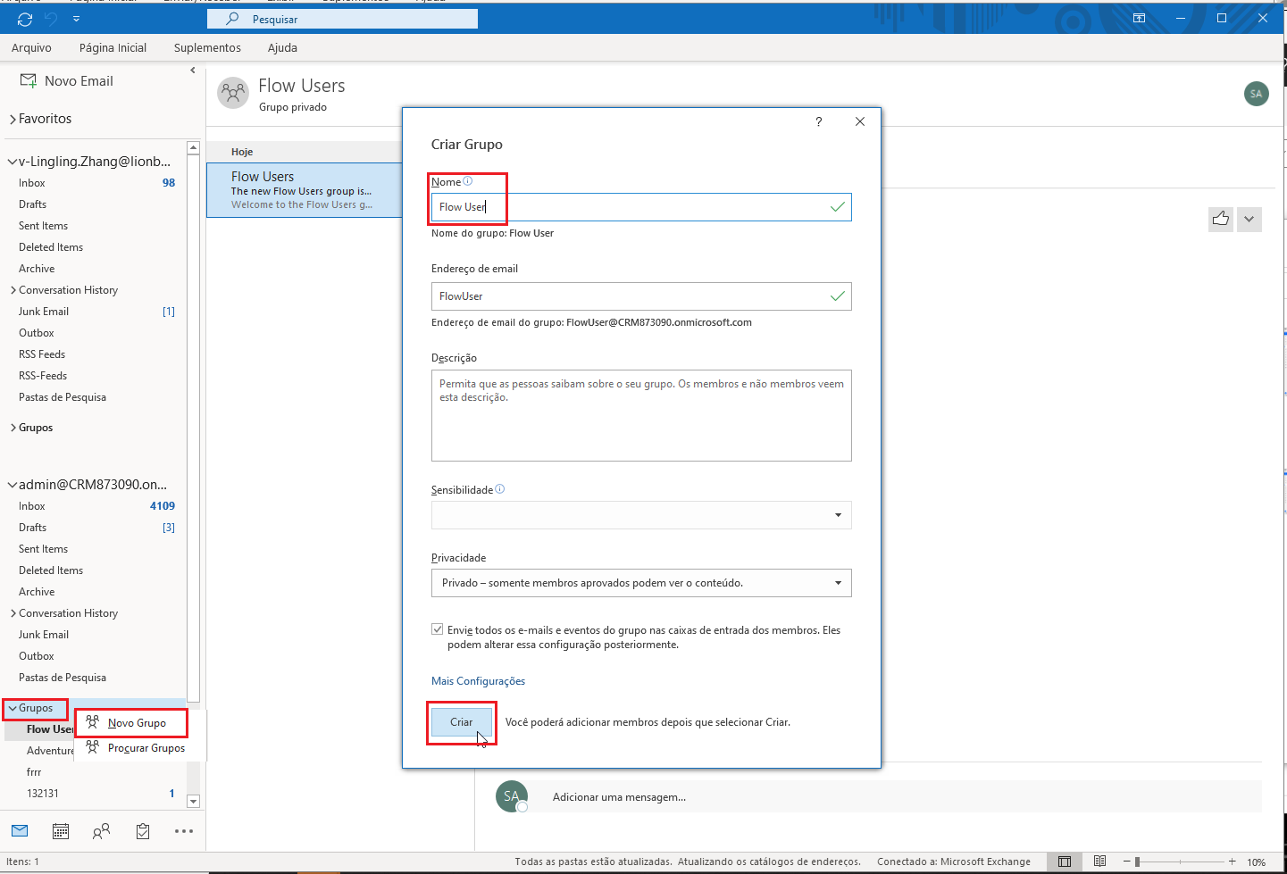Open the quick access toolbar customize arrow
Viewport: 1287px width, 874px height.
76,19
